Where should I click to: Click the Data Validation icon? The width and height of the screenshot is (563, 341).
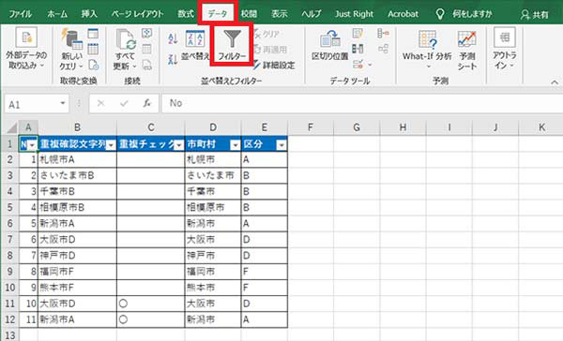point(358,65)
